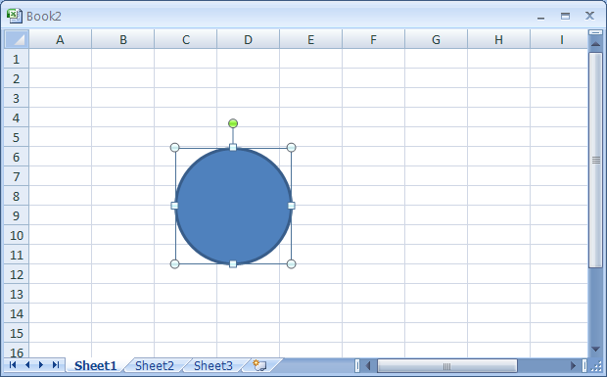
Task: Maximize the Book2 workbook window
Action: pos(565,17)
